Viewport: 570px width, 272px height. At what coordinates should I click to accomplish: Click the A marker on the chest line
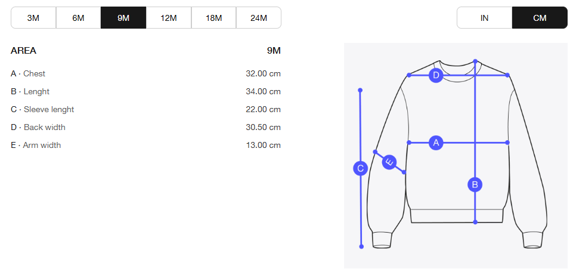click(436, 143)
